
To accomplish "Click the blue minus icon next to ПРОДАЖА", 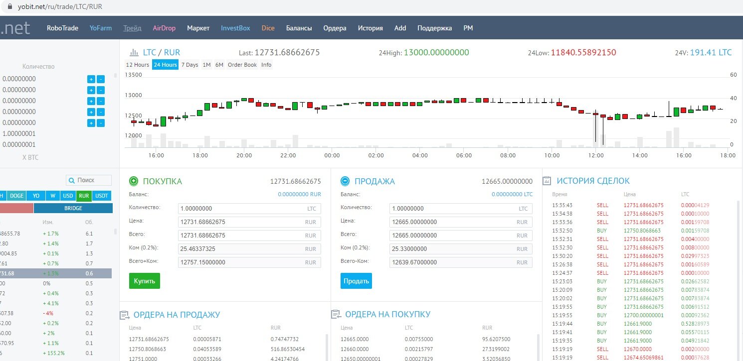I will (345, 181).
